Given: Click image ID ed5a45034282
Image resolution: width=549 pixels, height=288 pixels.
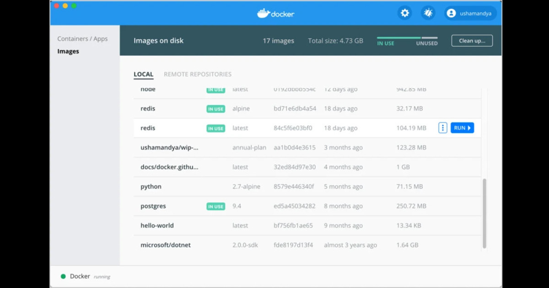Looking at the screenshot, I should (x=295, y=206).
